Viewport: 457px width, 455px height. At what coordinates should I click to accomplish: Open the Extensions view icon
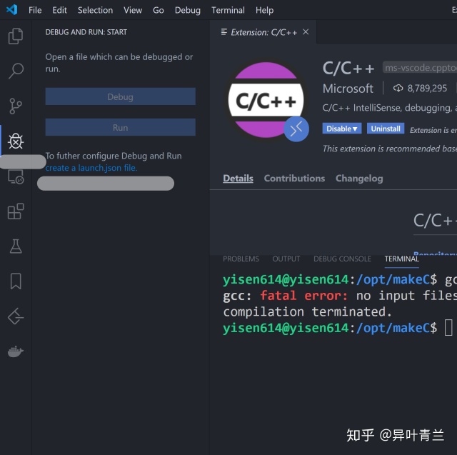click(x=16, y=211)
